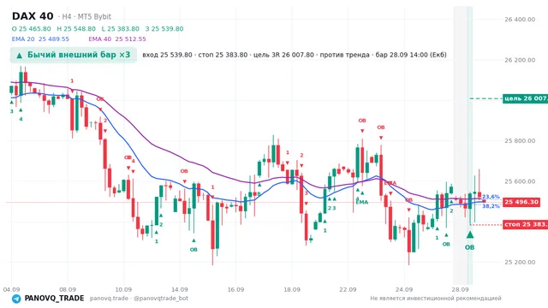
Task: Click the EMA 40 25 512.55 legend
Action: click(117, 38)
